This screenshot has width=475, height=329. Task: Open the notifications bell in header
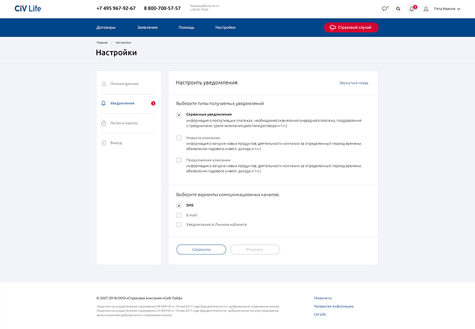411,9
